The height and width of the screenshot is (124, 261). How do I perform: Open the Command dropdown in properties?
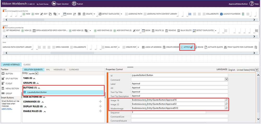[x=226, y=79]
